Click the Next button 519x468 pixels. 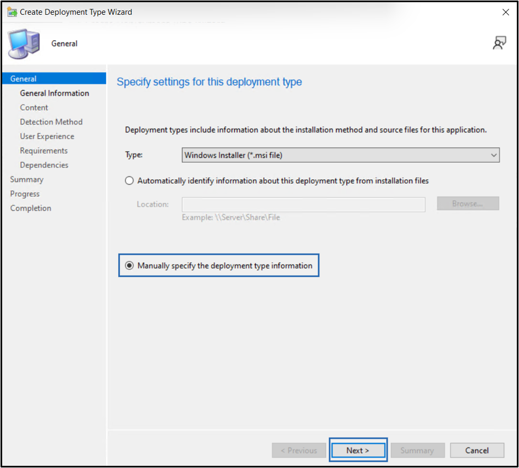pyautogui.click(x=358, y=450)
